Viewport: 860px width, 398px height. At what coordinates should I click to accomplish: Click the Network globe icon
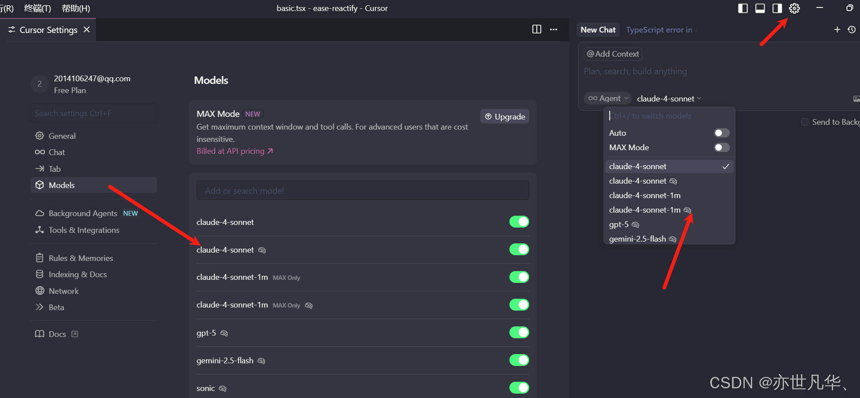click(x=40, y=290)
